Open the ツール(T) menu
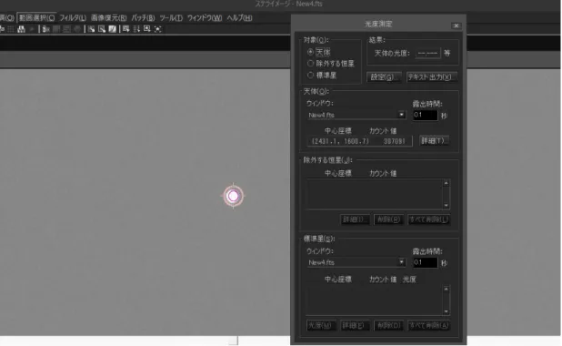Screen dimensions: 562x346 [171, 17]
